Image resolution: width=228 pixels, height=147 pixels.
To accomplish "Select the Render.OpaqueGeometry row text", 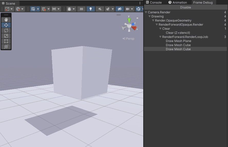I will tap(173, 20).
